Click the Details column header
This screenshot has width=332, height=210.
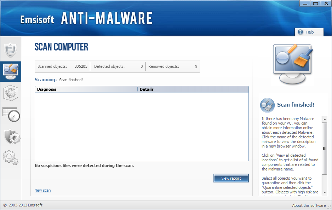point(193,89)
